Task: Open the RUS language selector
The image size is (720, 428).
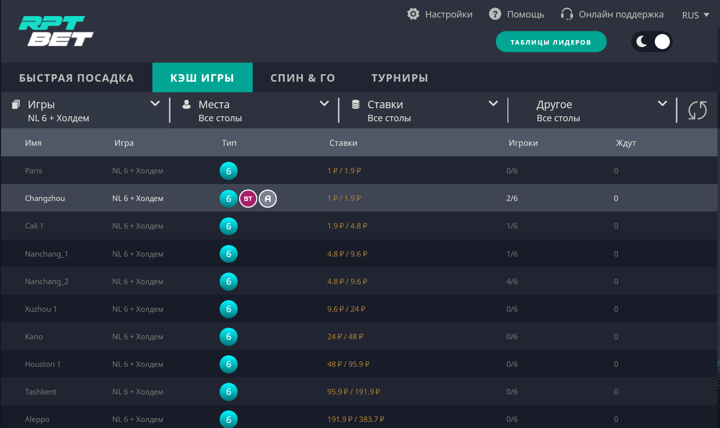Action: pos(695,15)
